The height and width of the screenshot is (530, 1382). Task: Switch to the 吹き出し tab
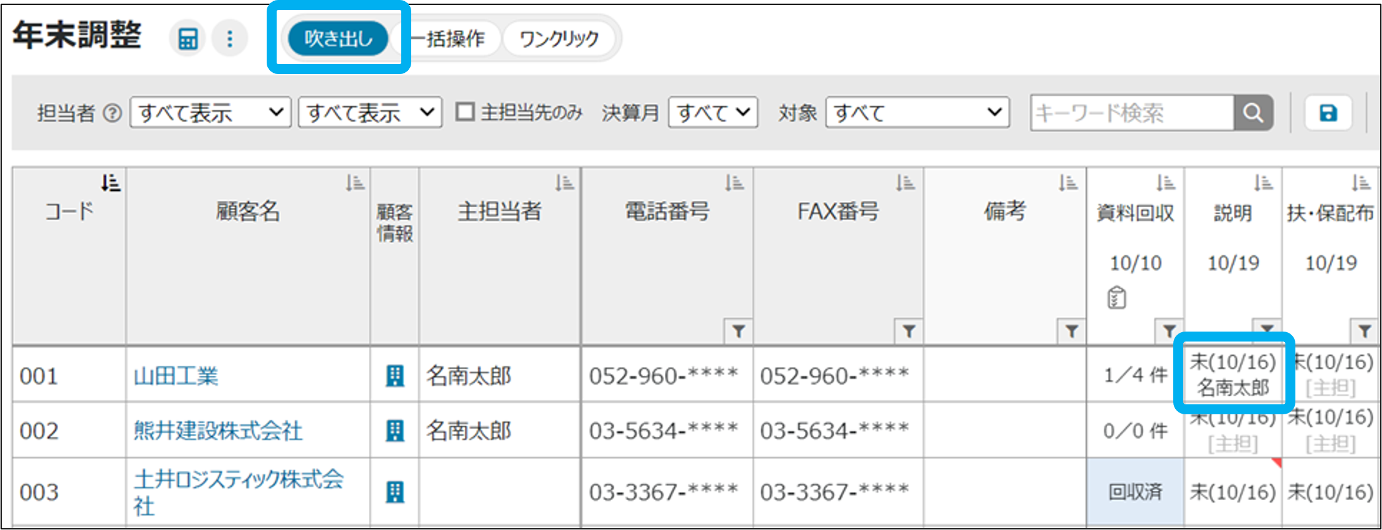click(x=338, y=39)
